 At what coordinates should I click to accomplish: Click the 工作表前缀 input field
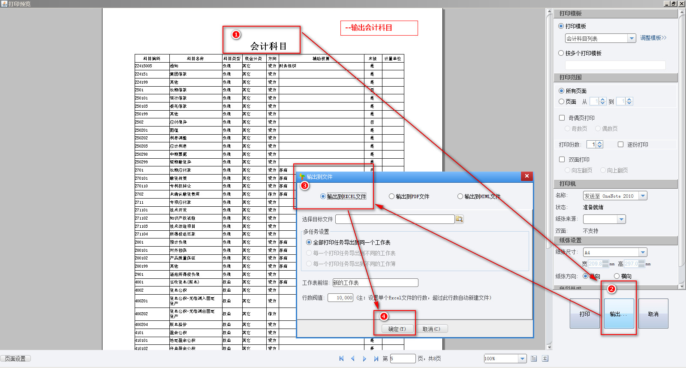click(x=375, y=283)
